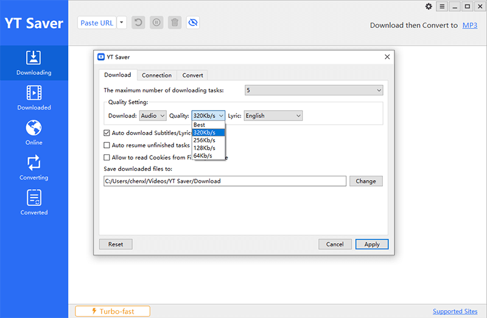Open the Downloading section in sidebar

pyautogui.click(x=34, y=63)
